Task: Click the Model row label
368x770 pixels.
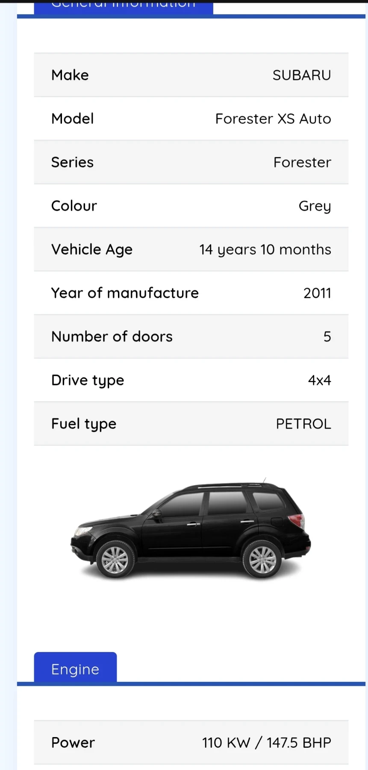Action: (x=73, y=119)
